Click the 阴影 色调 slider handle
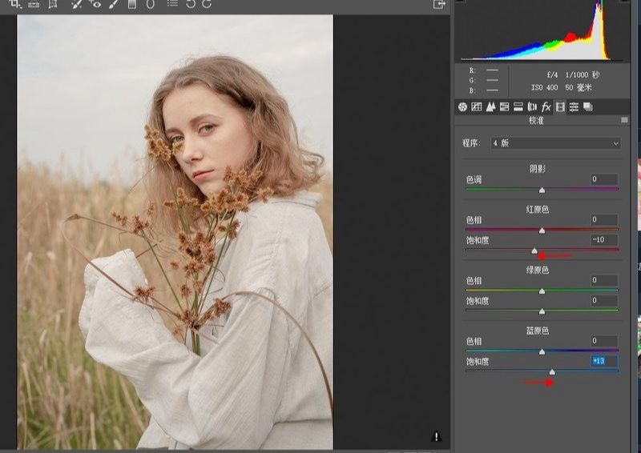The image size is (641, 453). [542, 190]
